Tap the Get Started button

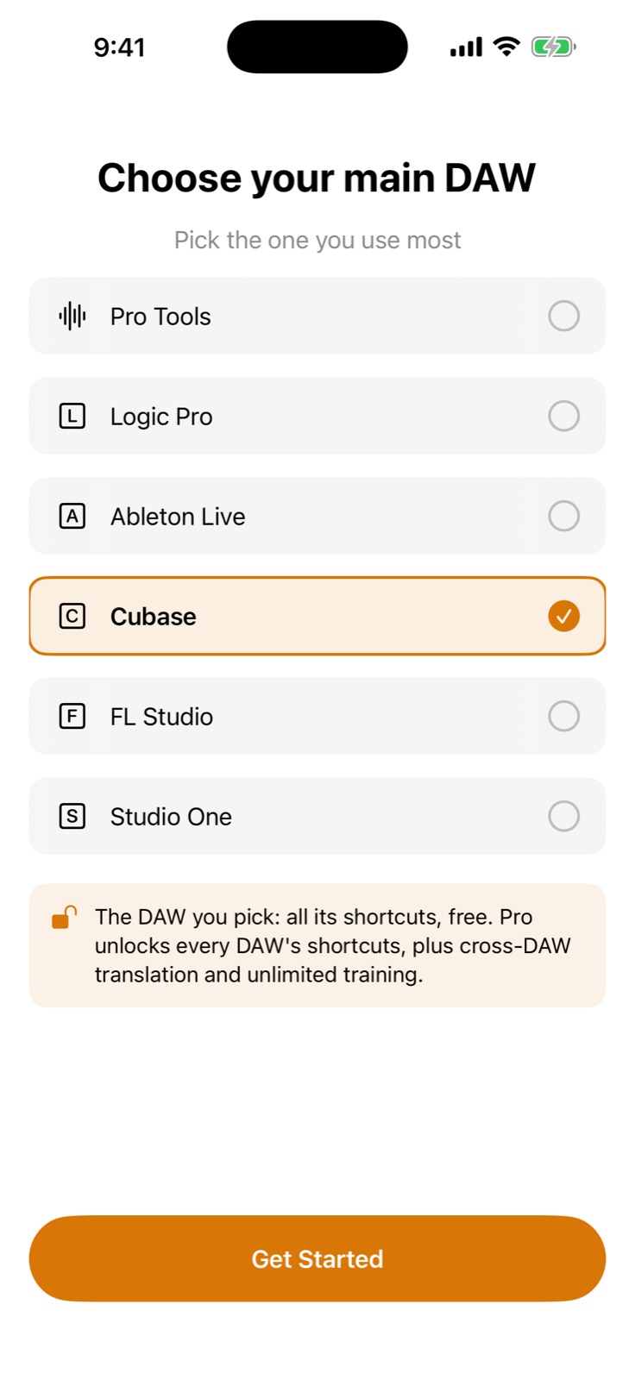(317, 1259)
